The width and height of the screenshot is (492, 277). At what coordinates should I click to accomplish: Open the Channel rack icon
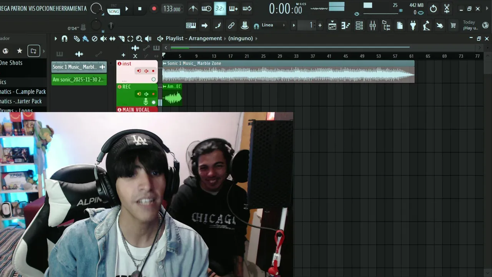click(359, 25)
